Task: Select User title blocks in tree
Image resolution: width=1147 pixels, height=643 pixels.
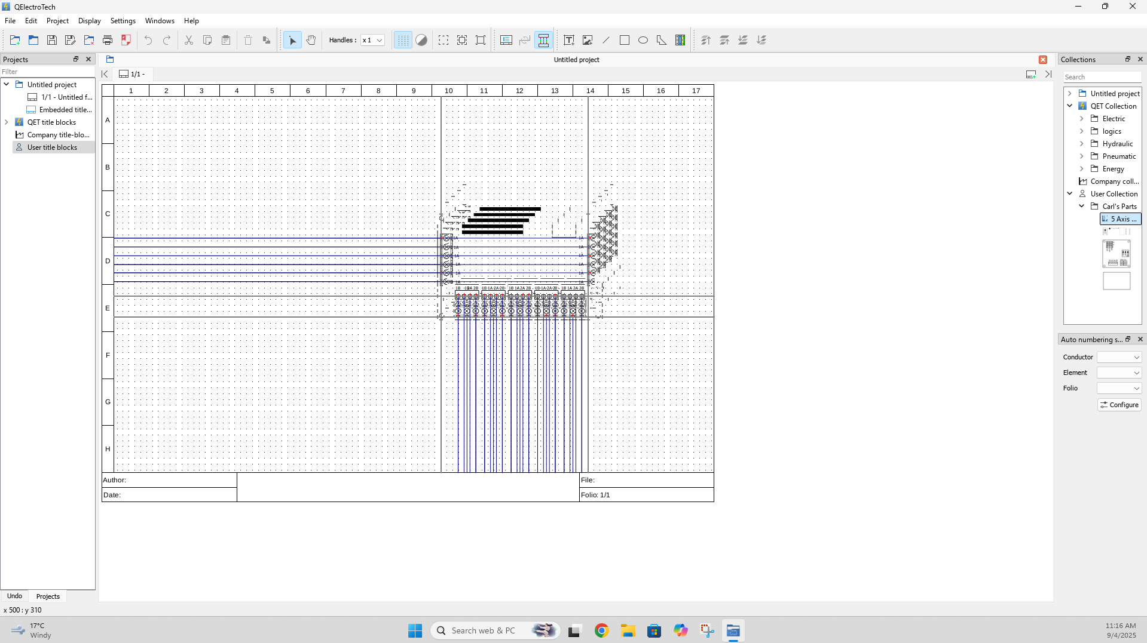Action: pos(52,147)
